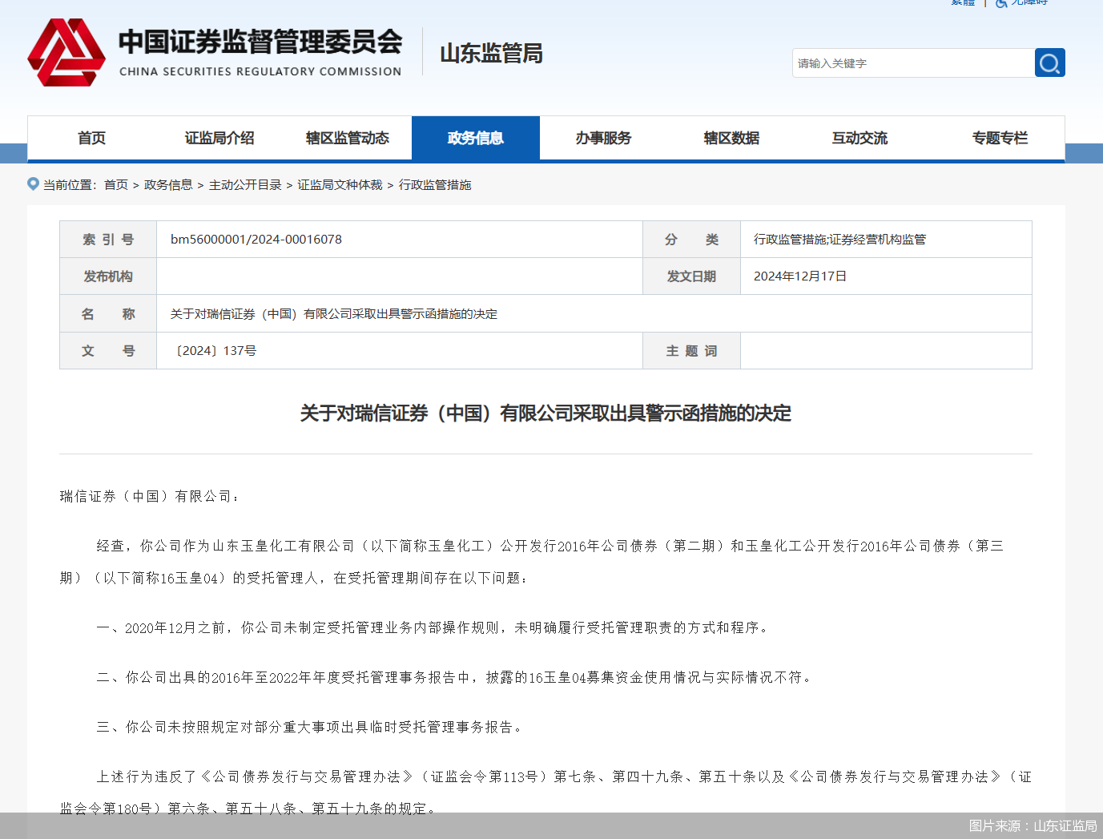Click the paragraph beginning 一、2020年12月之前

point(433,628)
